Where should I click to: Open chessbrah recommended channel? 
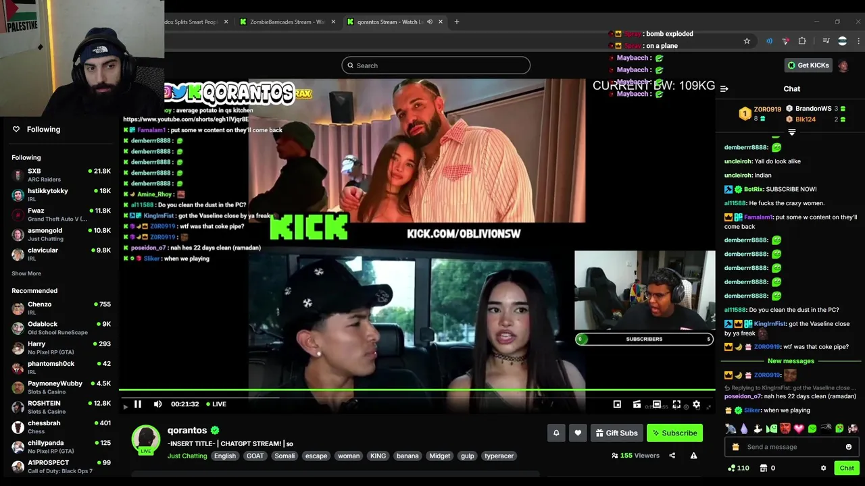(61, 427)
